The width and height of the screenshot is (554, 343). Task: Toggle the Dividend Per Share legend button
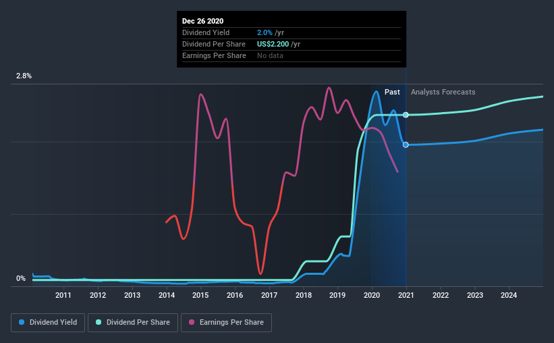(133, 323)
